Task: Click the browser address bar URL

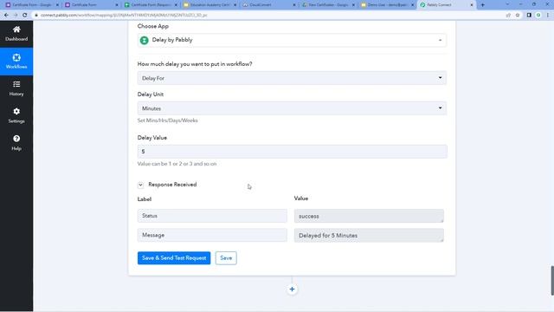Action: click(x=124, y=16)
